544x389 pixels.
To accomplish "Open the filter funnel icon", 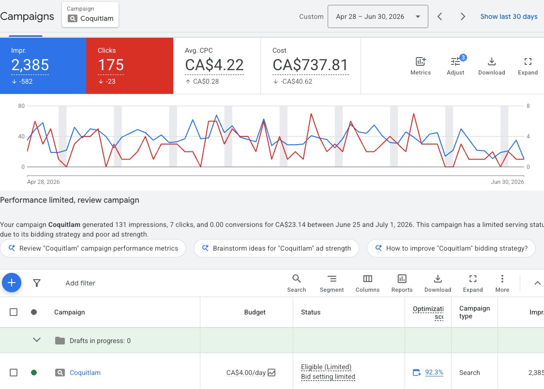I will (37, 283).
